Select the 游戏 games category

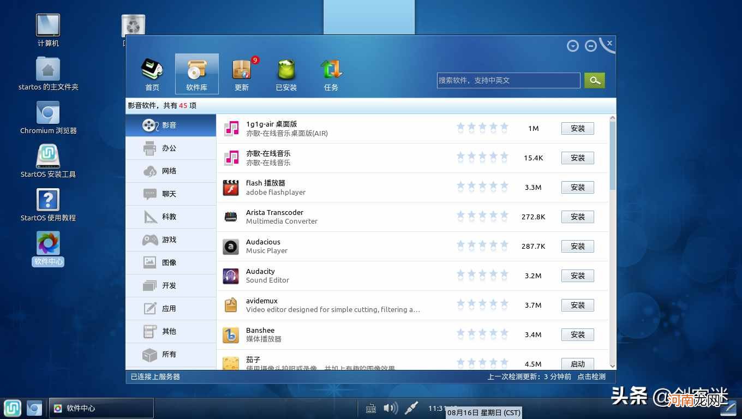pyautogui.click(x=169, y=240)
